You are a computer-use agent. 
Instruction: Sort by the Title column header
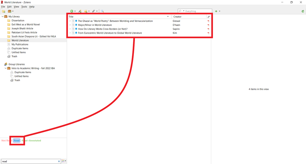[119, 17]
